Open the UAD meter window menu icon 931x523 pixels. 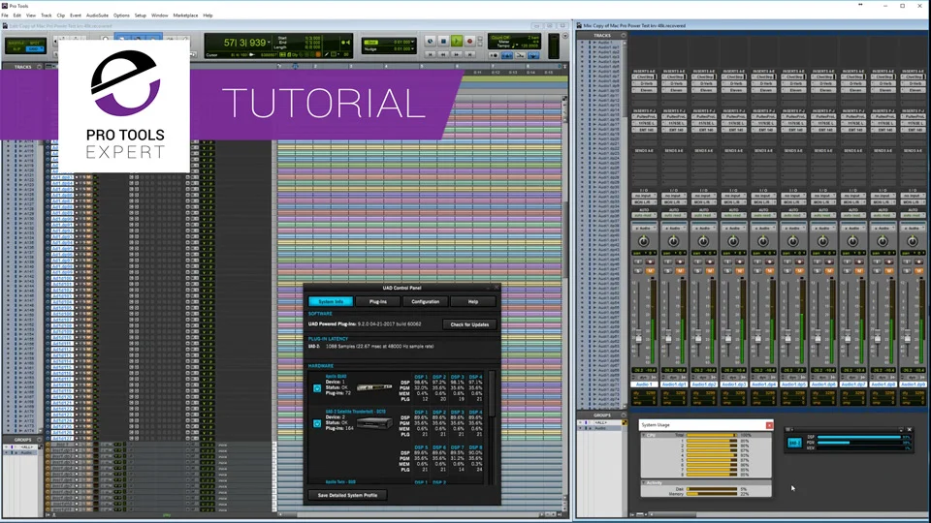click(788, 429)
